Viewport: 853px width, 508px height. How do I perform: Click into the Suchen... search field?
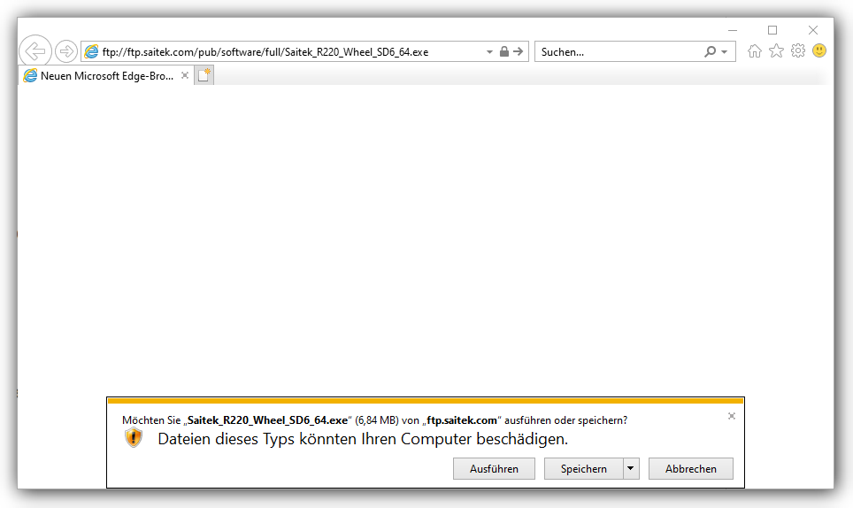pyautogui.click(x=619, y=52)
